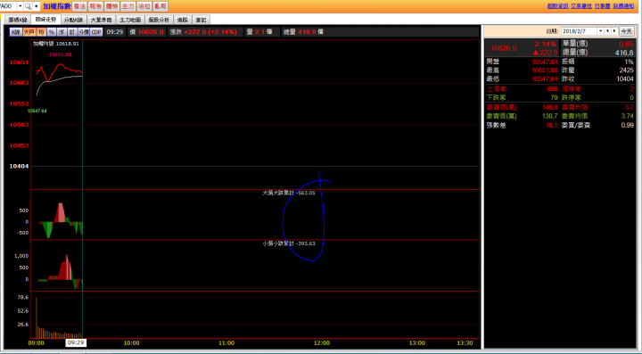Click the 小漲小跌累計 indicator label

[289, 243]
